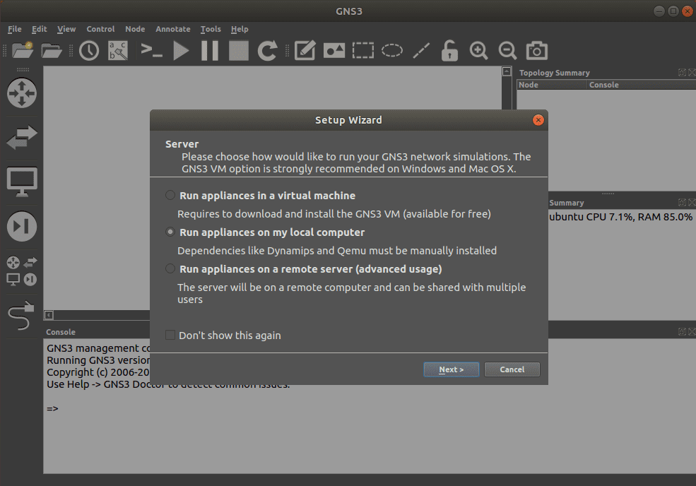This screenshot has width=696, height=486.
Task: Close the Servers Summary panel
Action: (692, 203)
